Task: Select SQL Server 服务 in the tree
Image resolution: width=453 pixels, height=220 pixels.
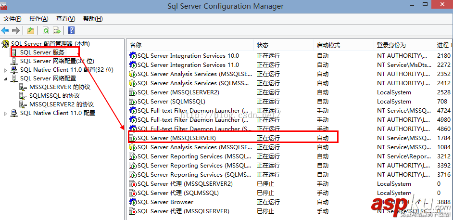Action: pos(42,52)
